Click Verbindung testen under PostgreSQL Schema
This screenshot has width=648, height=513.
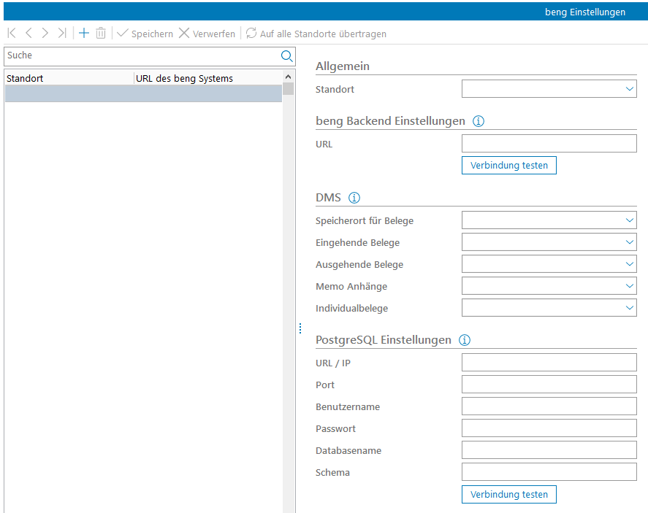[509, 494]
